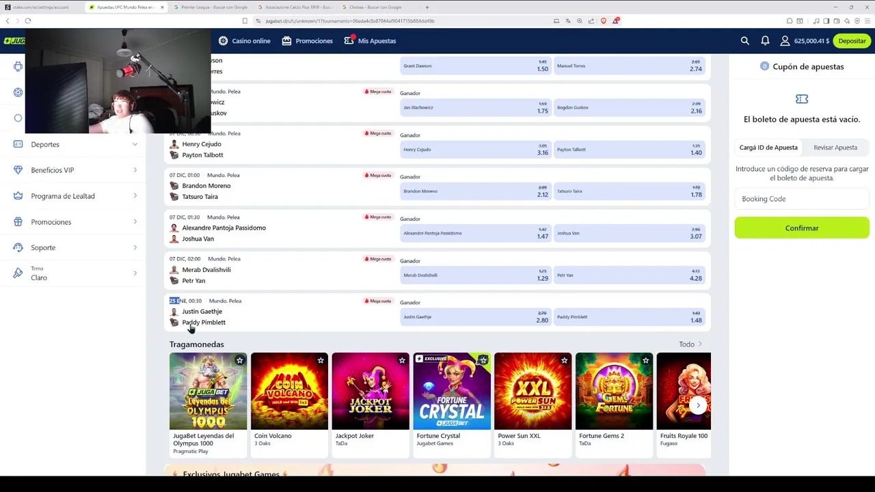
Task: Click the Brave shields icon in address bar
Action: point(604,20)
